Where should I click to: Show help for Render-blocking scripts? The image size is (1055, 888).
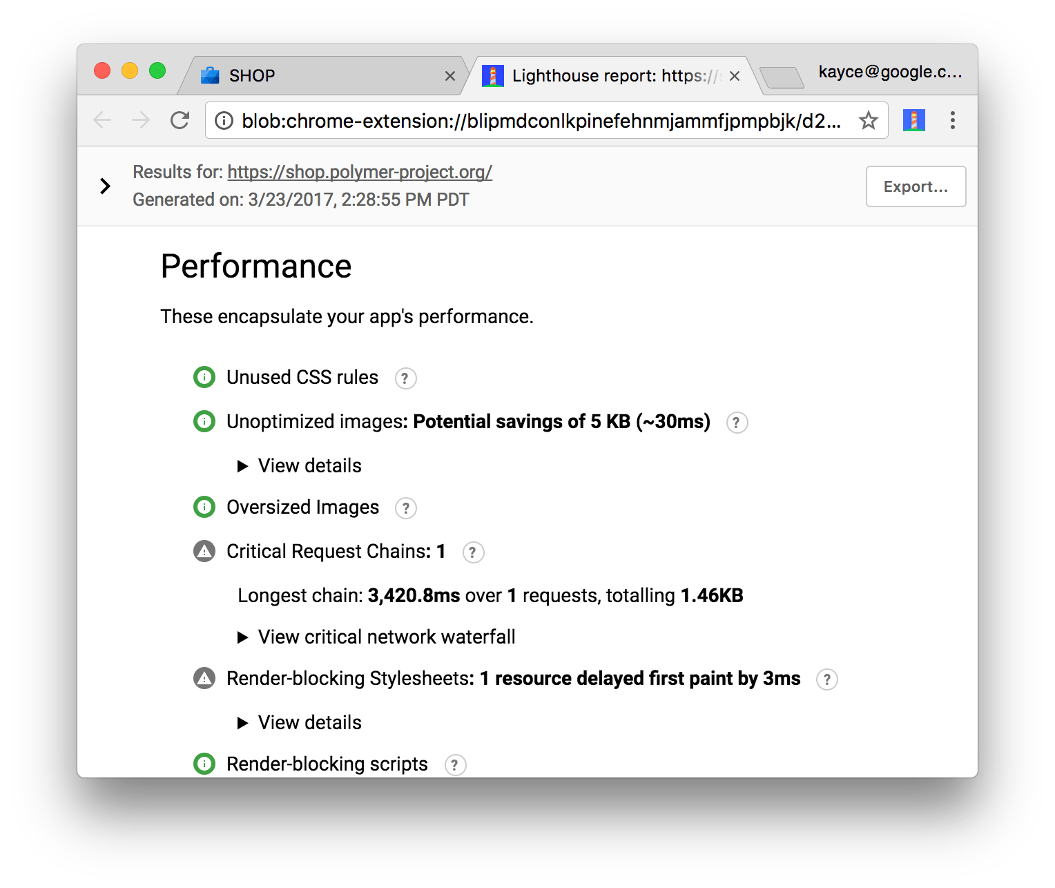[455, 765]
